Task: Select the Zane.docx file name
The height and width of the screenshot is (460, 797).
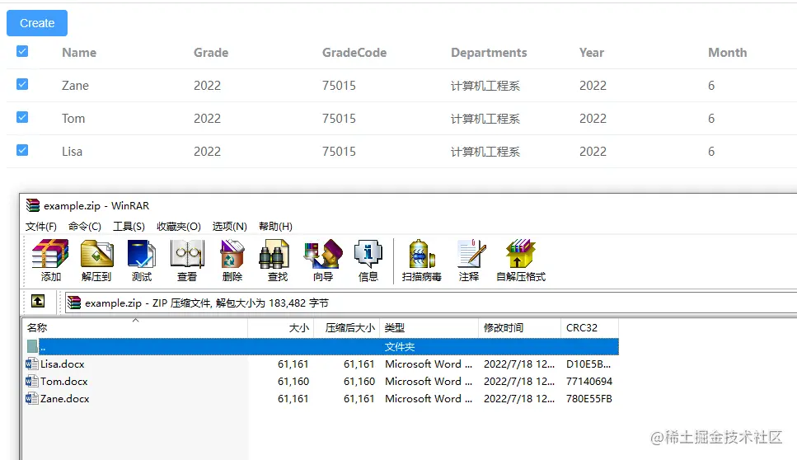Action: [x=65, y=398]
